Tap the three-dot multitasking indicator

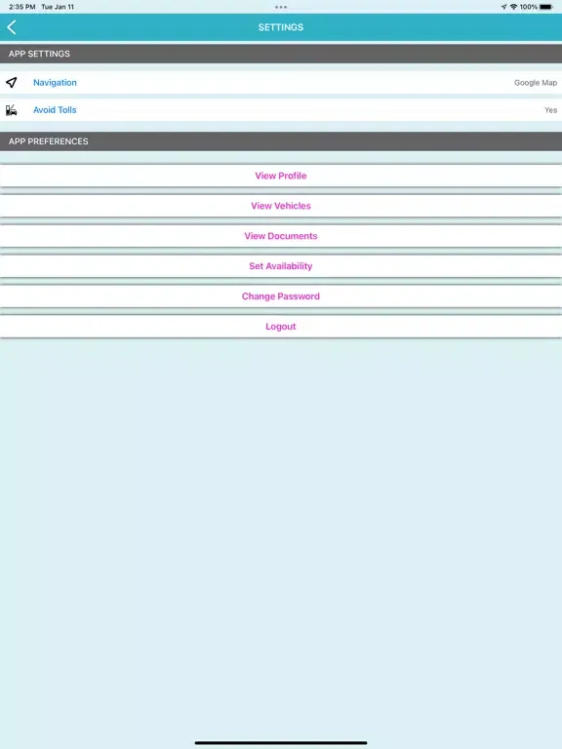click(281, 7)
